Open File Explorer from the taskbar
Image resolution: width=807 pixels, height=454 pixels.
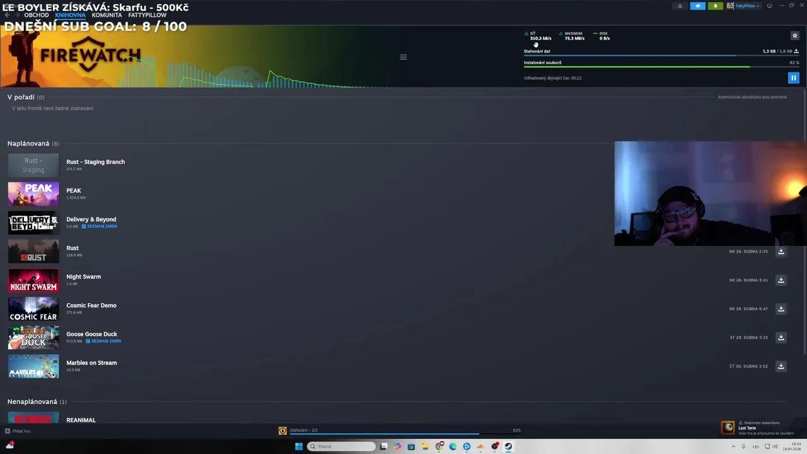click(425, 446)
